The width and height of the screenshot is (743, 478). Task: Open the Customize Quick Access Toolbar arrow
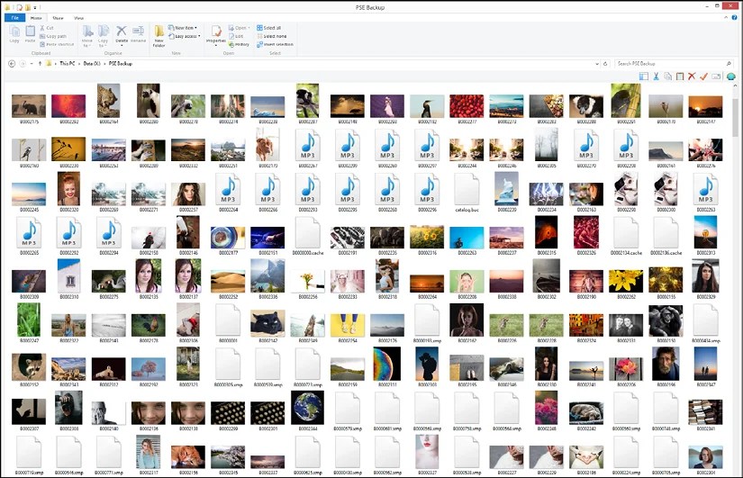coord(35,7)
